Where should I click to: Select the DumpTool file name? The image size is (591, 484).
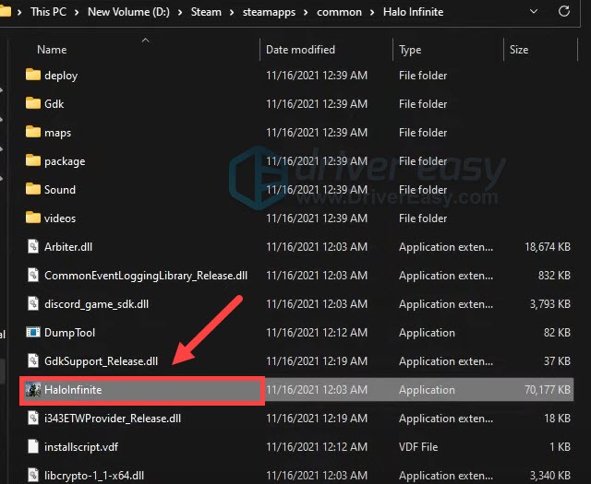point(70,333)
